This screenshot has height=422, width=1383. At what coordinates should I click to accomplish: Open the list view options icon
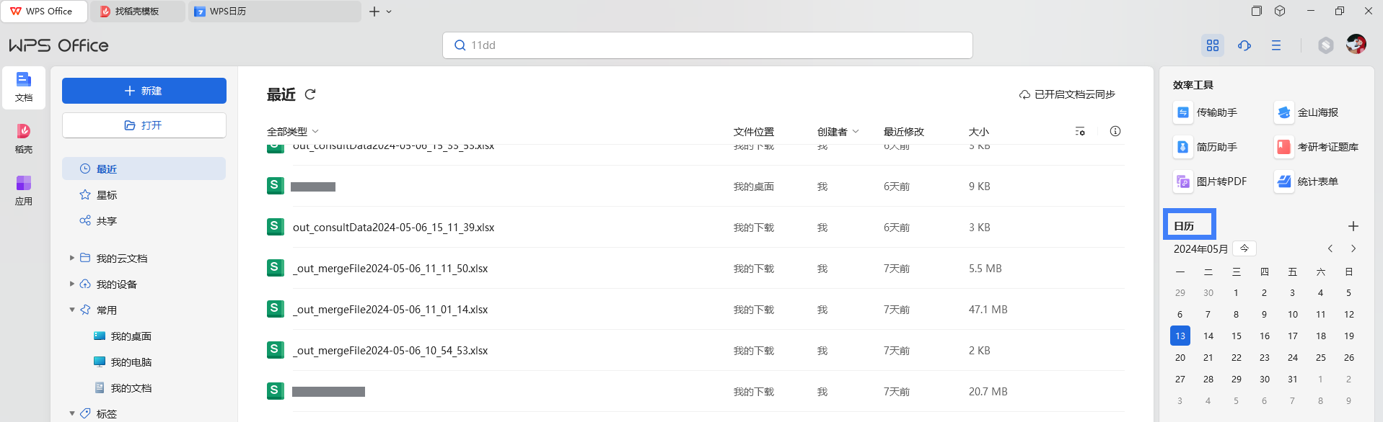(1080, 131)
